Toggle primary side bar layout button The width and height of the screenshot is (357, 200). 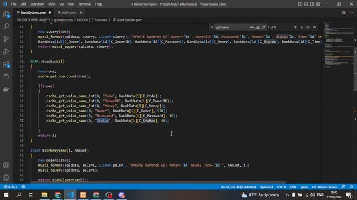tap(300, 4)
